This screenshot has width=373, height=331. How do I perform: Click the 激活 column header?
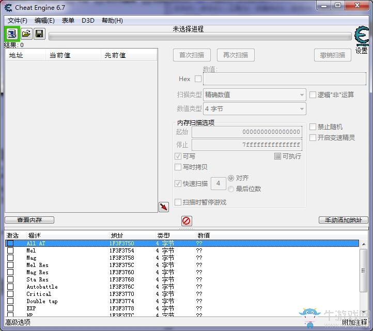12,235
